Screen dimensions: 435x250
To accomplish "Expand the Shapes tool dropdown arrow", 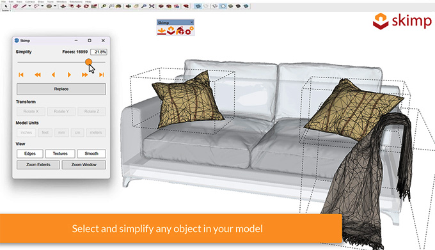I will (x=55, y=6).
